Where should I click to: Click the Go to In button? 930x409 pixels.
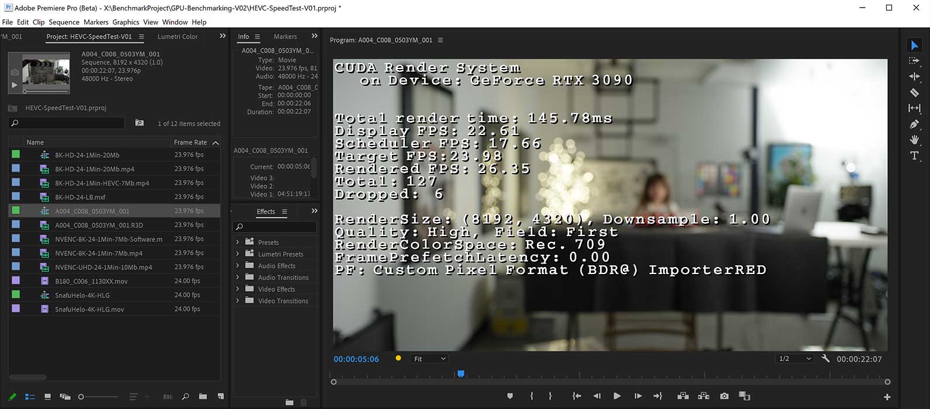(x=577, y=396)
